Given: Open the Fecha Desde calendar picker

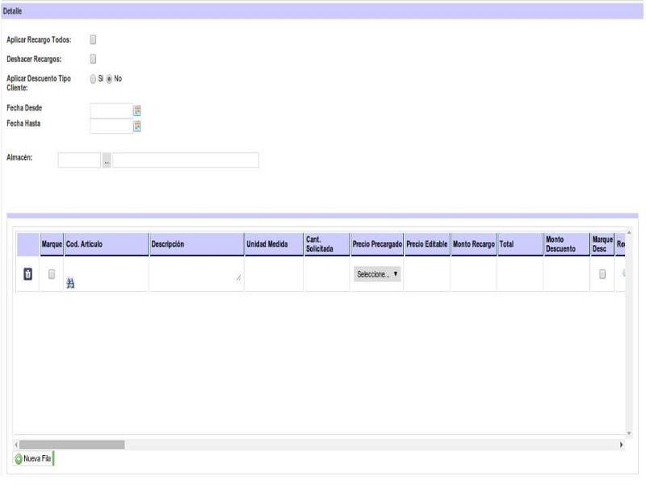Looking at the screenshot, I should (137, 111).
